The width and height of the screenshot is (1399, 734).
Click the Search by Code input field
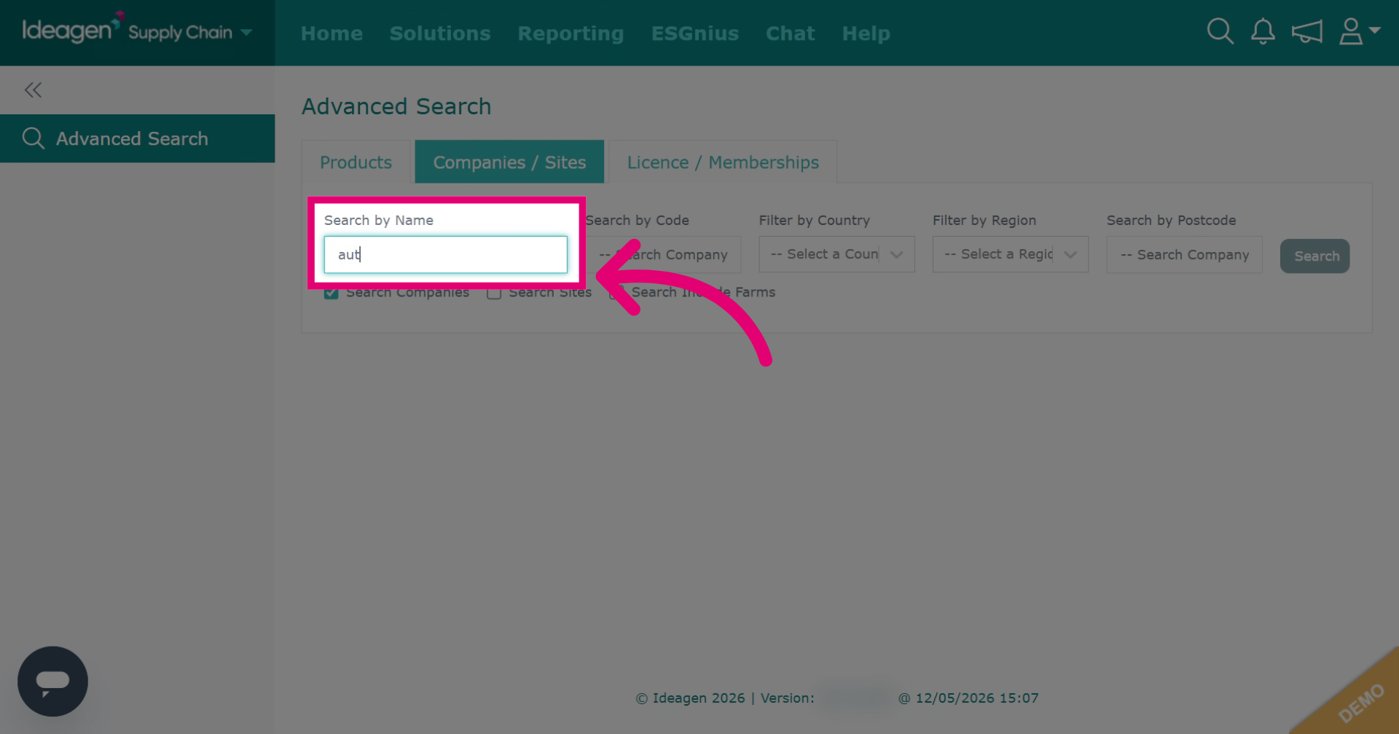pos(663,254)
